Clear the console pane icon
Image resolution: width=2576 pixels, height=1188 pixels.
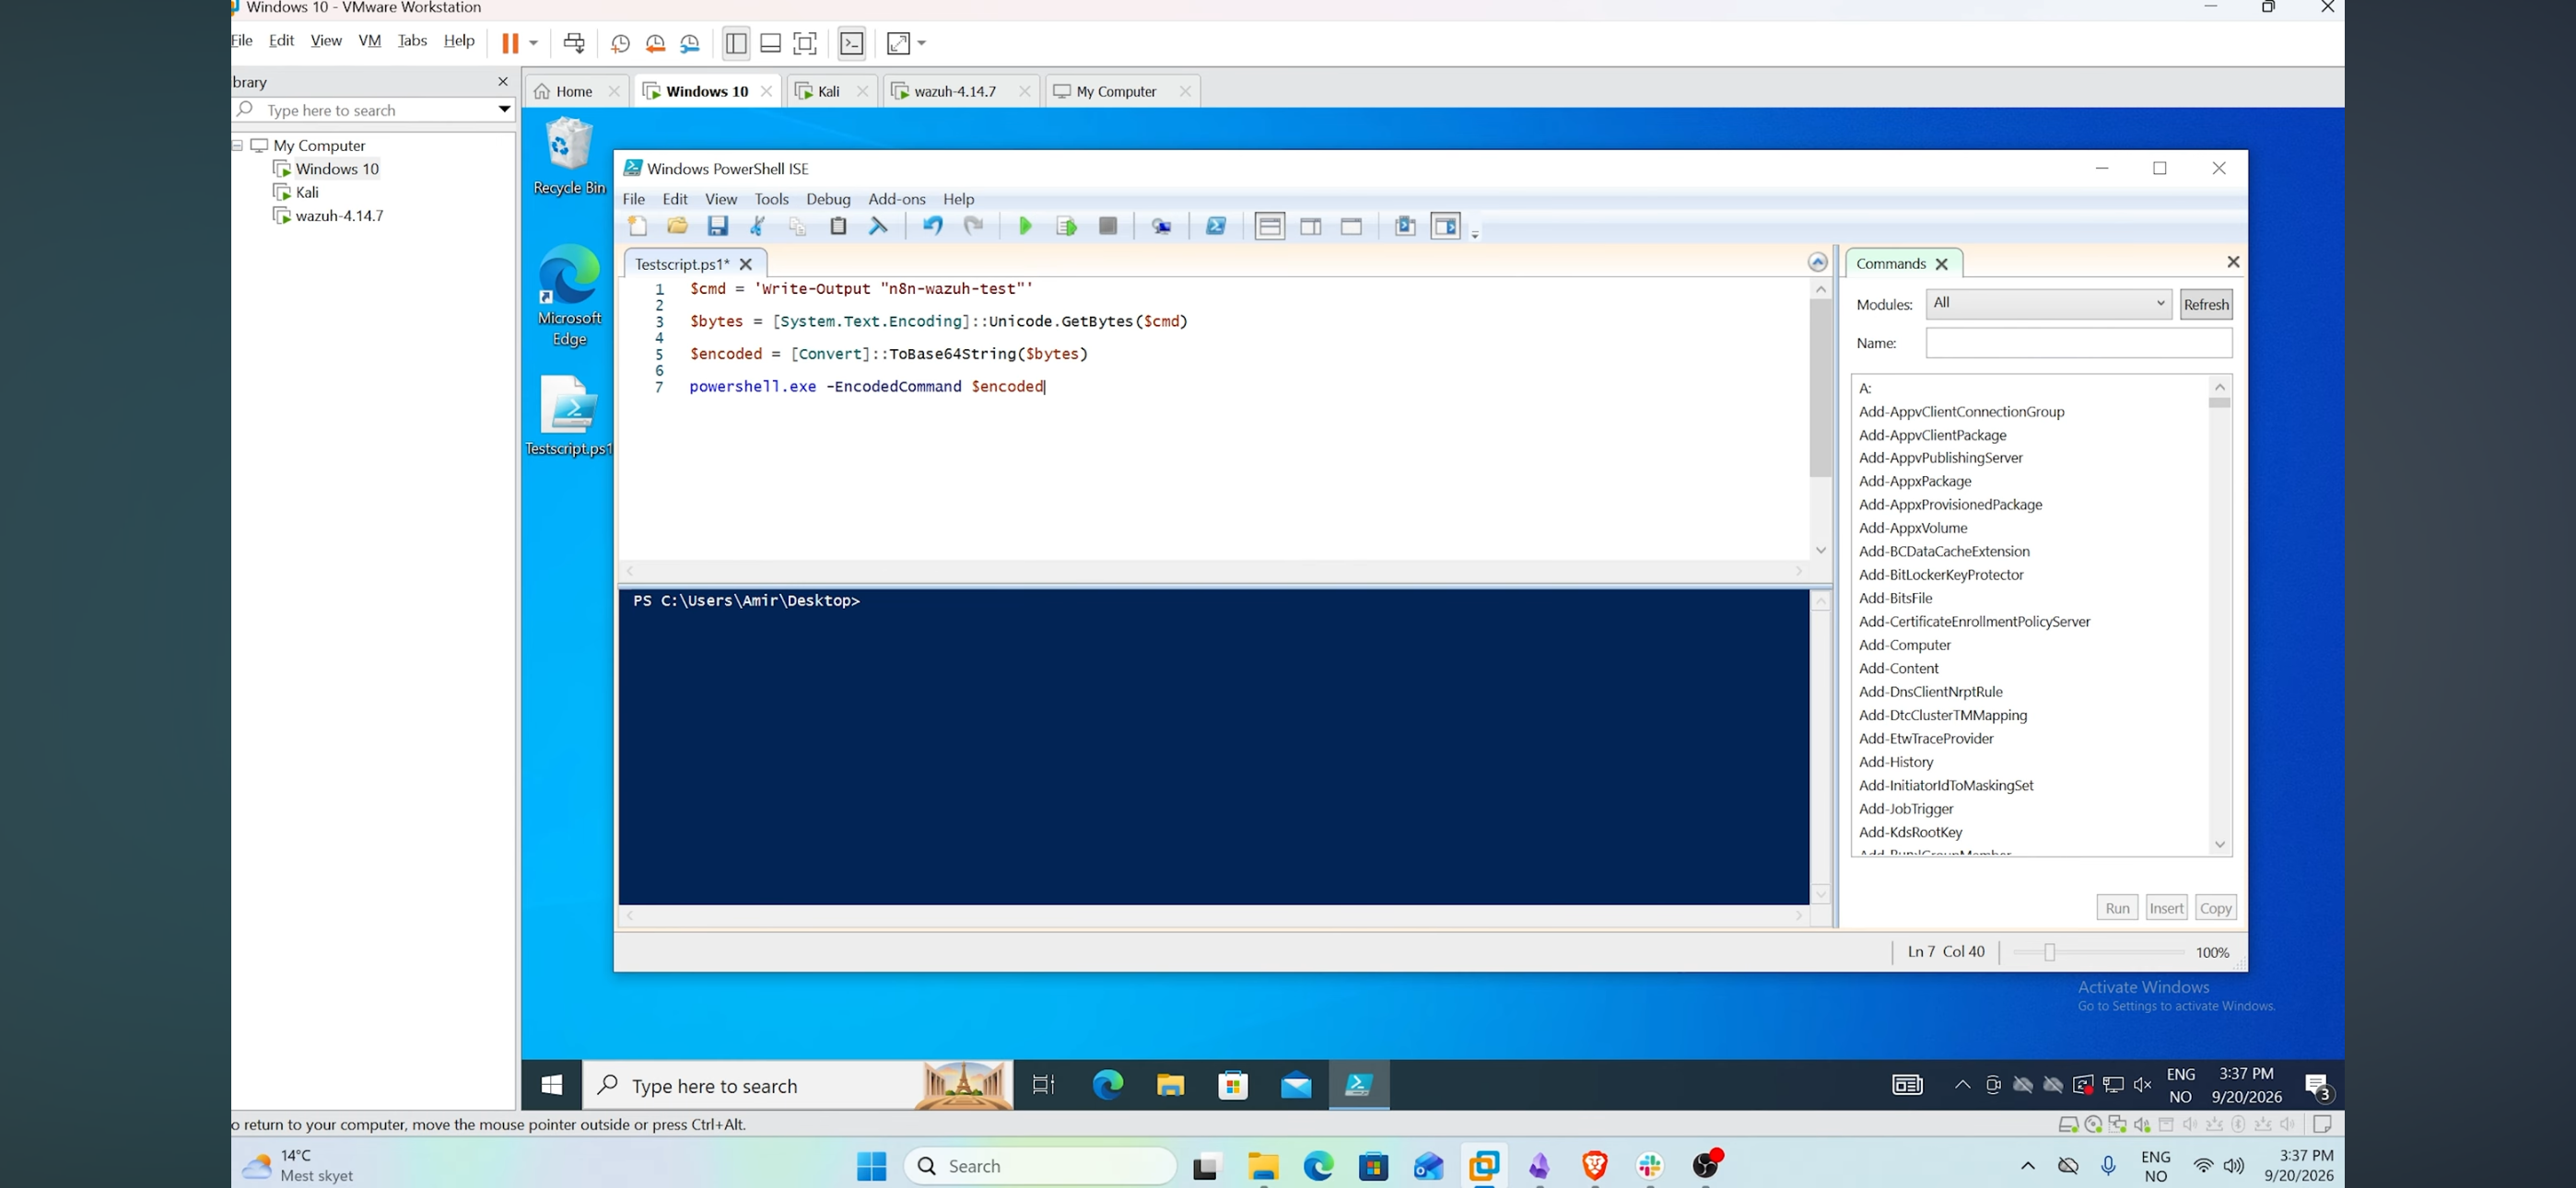[x=879, y=226]
